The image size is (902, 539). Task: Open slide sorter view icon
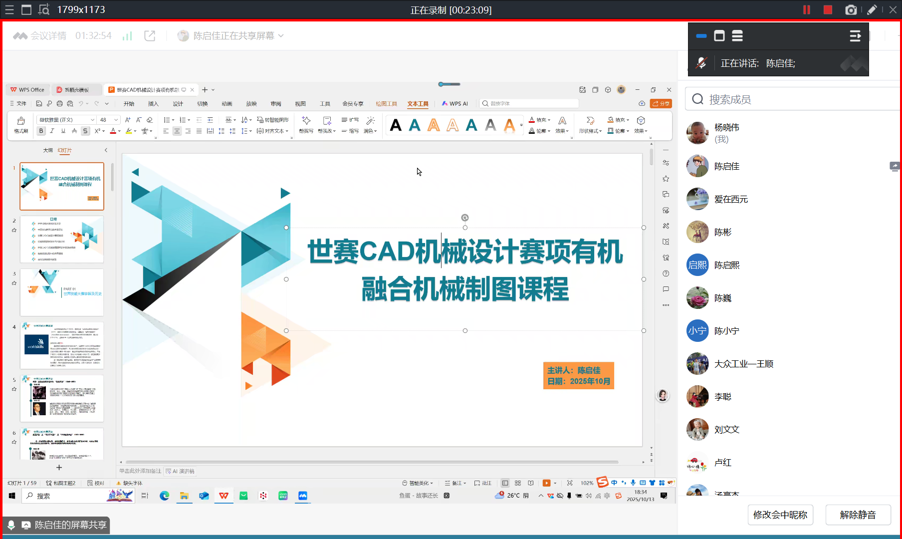tap(518, 483)
